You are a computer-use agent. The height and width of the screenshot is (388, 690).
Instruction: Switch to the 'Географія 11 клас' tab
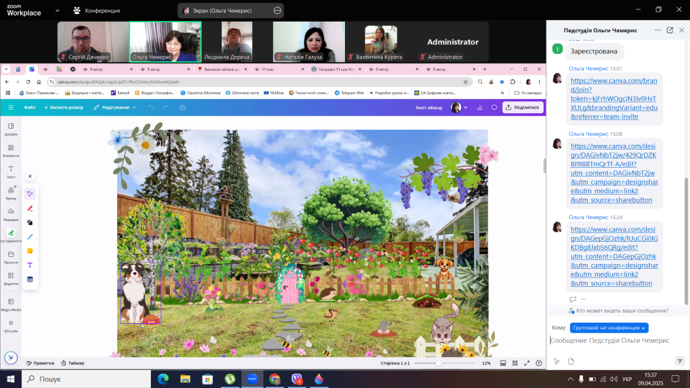pos(337,69)
